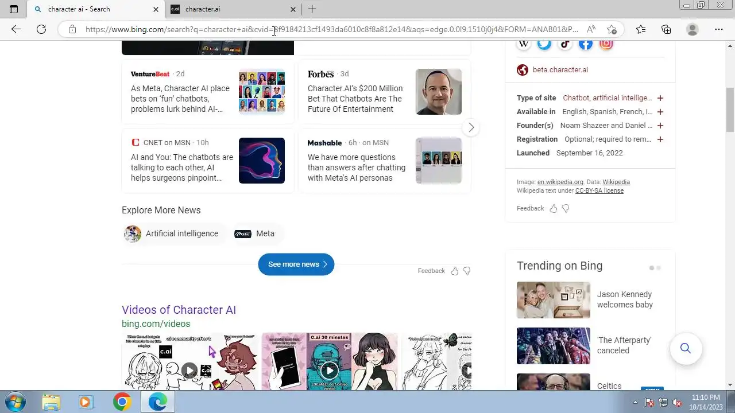Open the Wikipedia social icon
Screen dimensions: 735x413
click(523, 44)
